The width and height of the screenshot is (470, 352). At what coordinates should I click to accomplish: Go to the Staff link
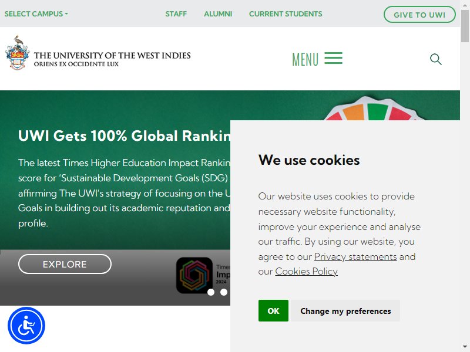176,13
